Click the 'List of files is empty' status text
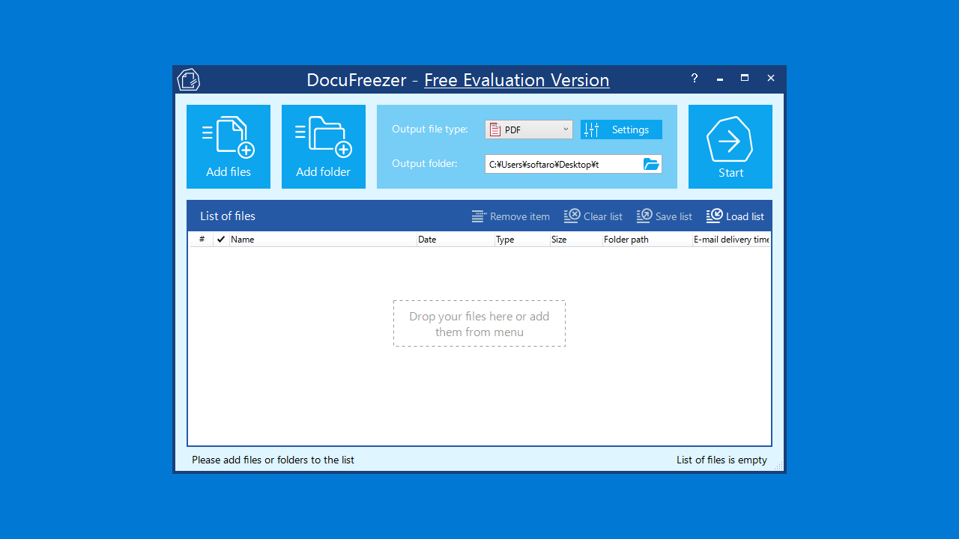The image size is (959, 539). 721,460
